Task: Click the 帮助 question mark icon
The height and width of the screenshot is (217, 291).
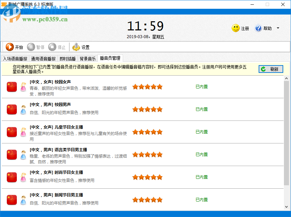Action: coord(258,28)
